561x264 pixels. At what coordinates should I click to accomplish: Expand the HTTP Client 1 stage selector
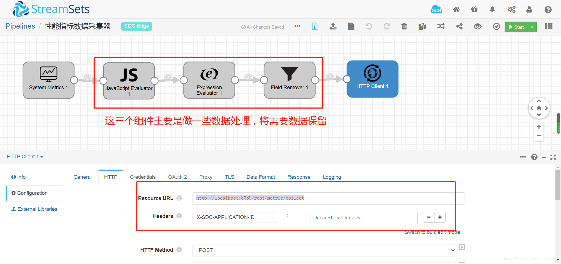[25, 157]
